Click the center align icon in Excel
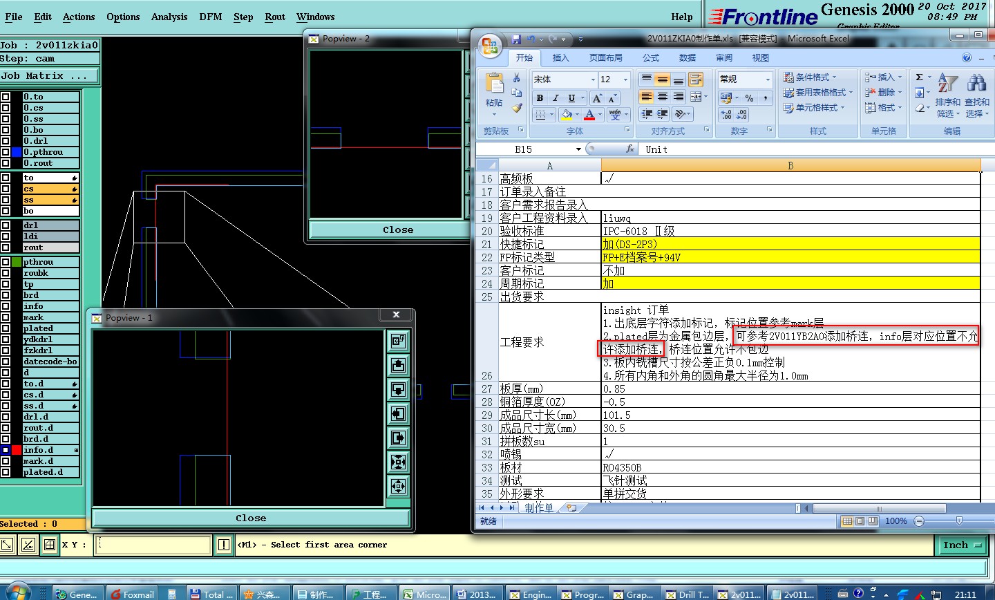Viewport: 995px width, 600px height. pyautogui.click(x=662, y=97)
